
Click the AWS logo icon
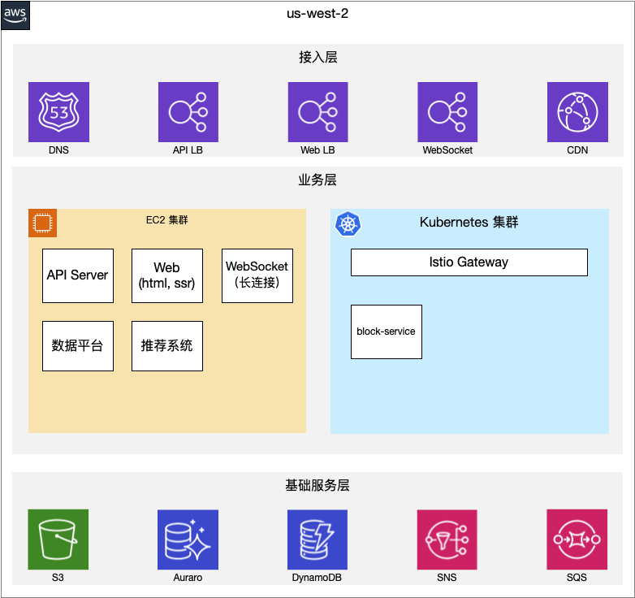pos(15,15)
